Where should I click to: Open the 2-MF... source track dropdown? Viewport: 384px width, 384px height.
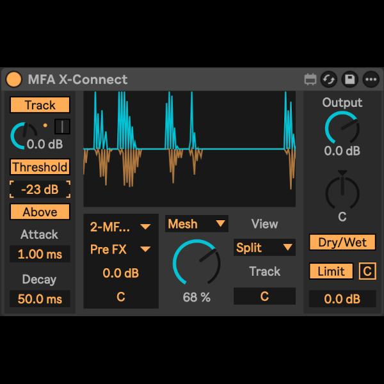coord(120,226)
